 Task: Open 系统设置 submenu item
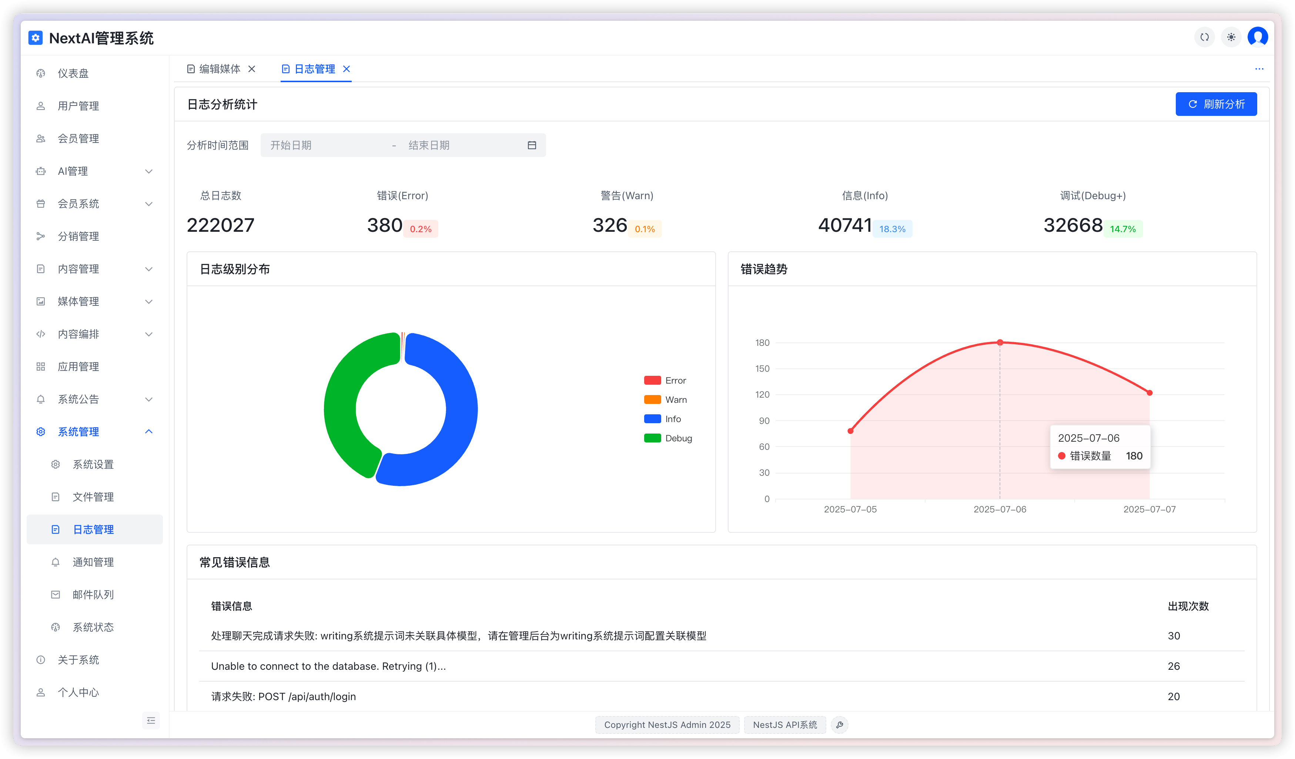[94, 465]
